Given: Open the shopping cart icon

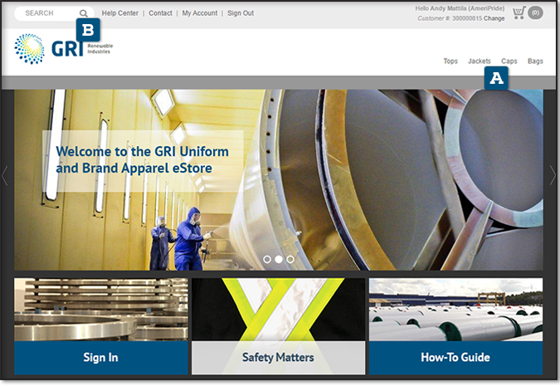Looking at the screenshot, I should pyautogui.click(x=519, y=12).
